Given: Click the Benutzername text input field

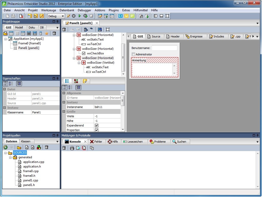Looking at the screenshot, I should point(164,48).
